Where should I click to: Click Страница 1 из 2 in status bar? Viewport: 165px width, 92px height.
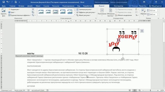coord(6,90)
